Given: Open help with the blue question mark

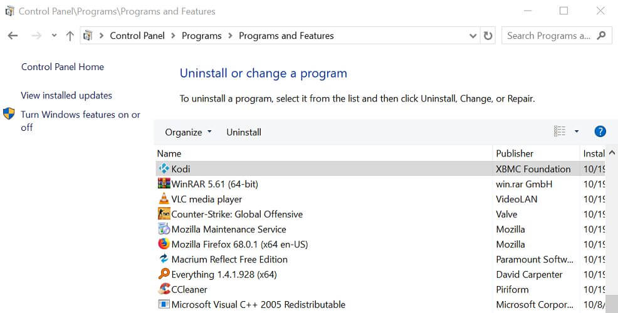Looking at the screenshot, I should coord(600,131).
